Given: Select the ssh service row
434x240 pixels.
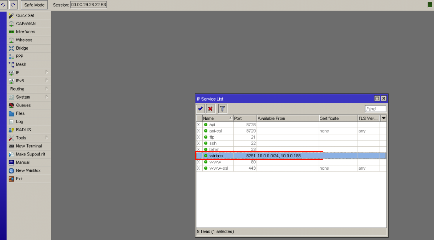Looking at the screenshot, I should (x=291, y=143).
